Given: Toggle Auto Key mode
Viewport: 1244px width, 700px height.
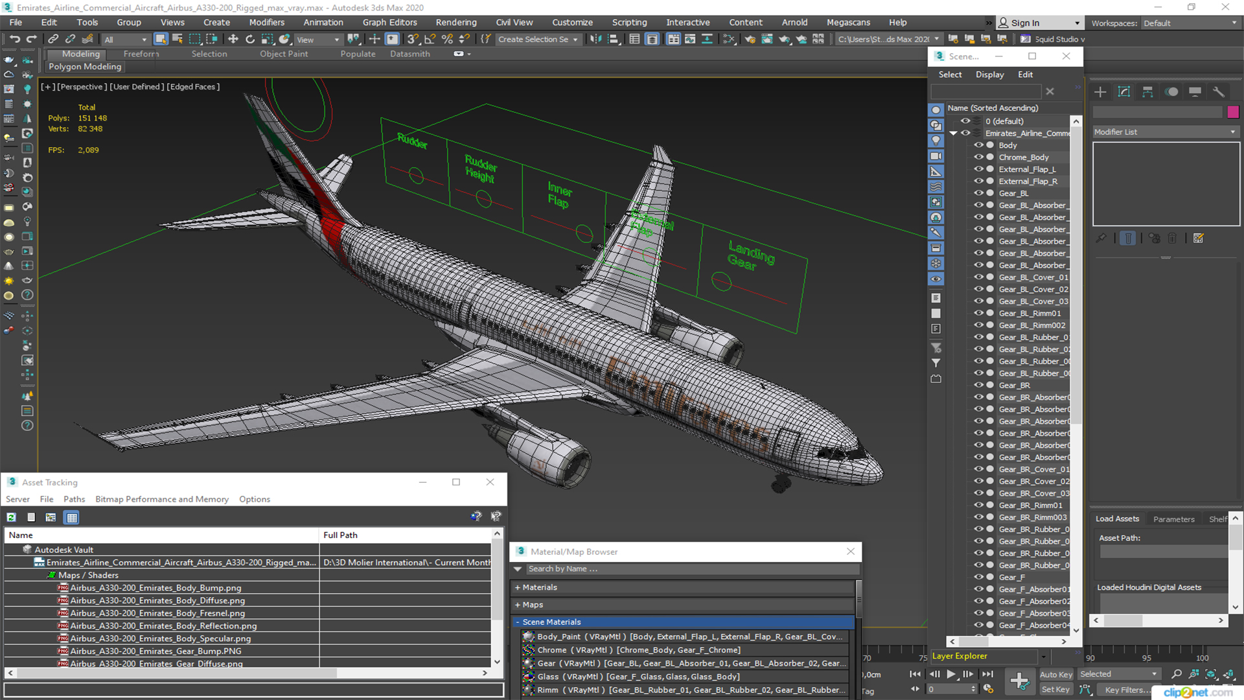Looking at the screenshot, I should [1056, 675].
